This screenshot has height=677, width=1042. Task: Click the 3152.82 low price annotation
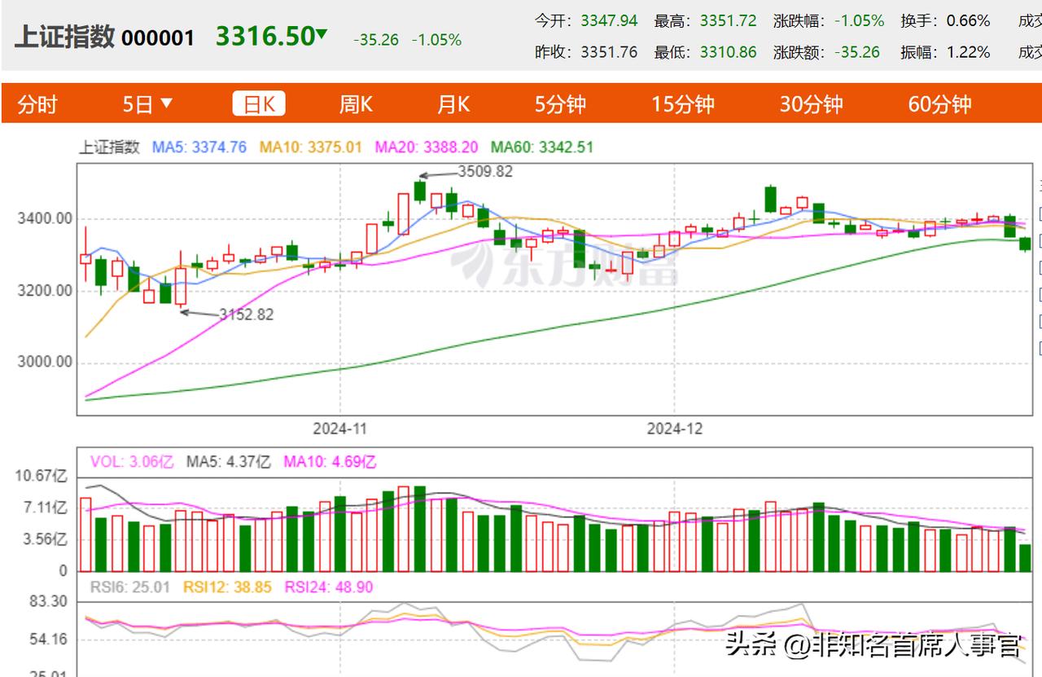point(246,314)
